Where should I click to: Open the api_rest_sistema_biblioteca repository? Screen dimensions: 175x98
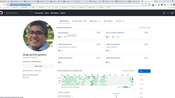[x=115, y=33]
